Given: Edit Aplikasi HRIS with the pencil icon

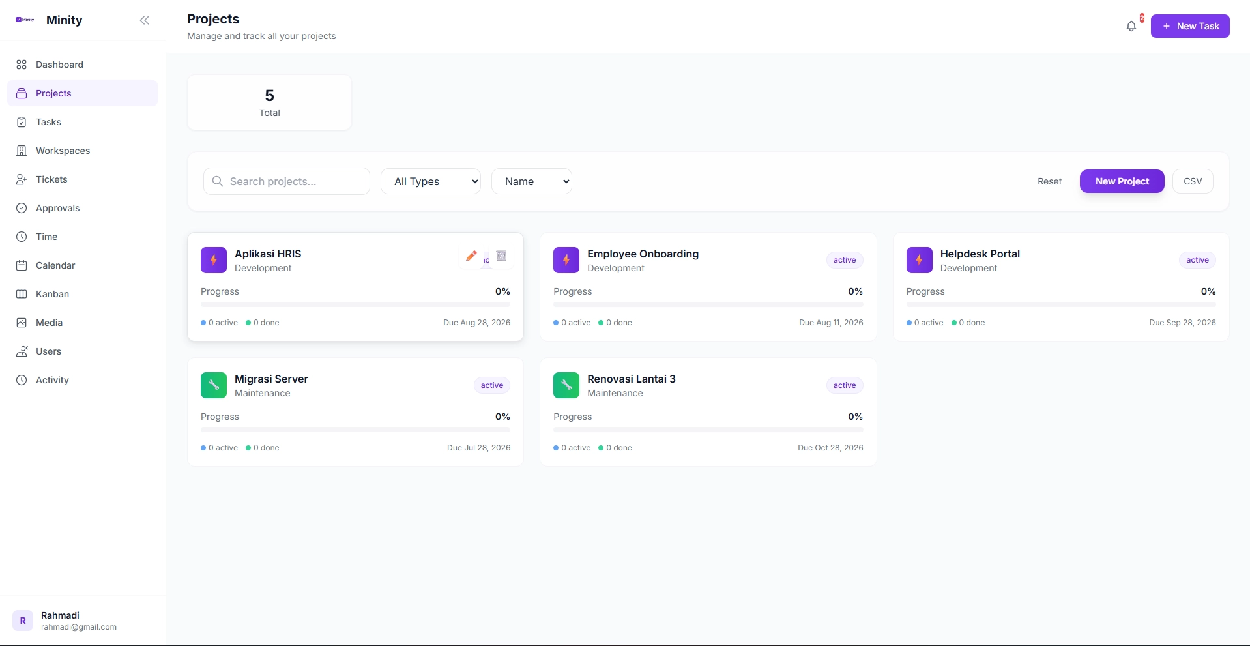Looking at the screenshot, I should coord(471,256).
